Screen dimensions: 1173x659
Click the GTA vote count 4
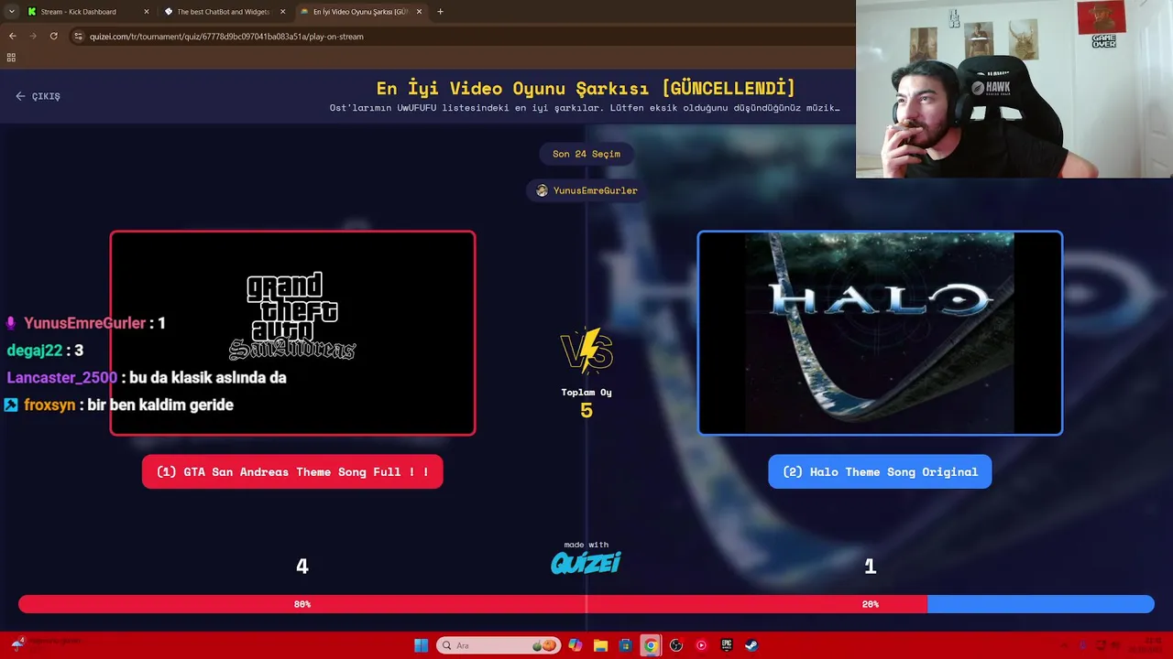pyautogui.click(x=302, y=567)
